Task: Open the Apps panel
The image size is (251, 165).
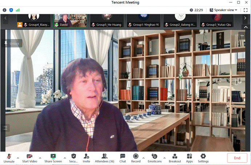Action: [x=189, y=158]
